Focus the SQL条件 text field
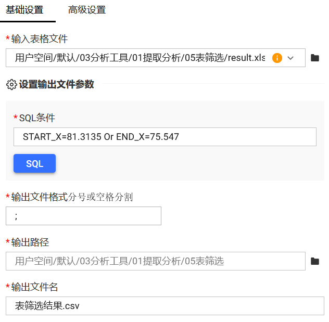Image resolution: width=329 pixels, height=322 pixels. (164, 137)
